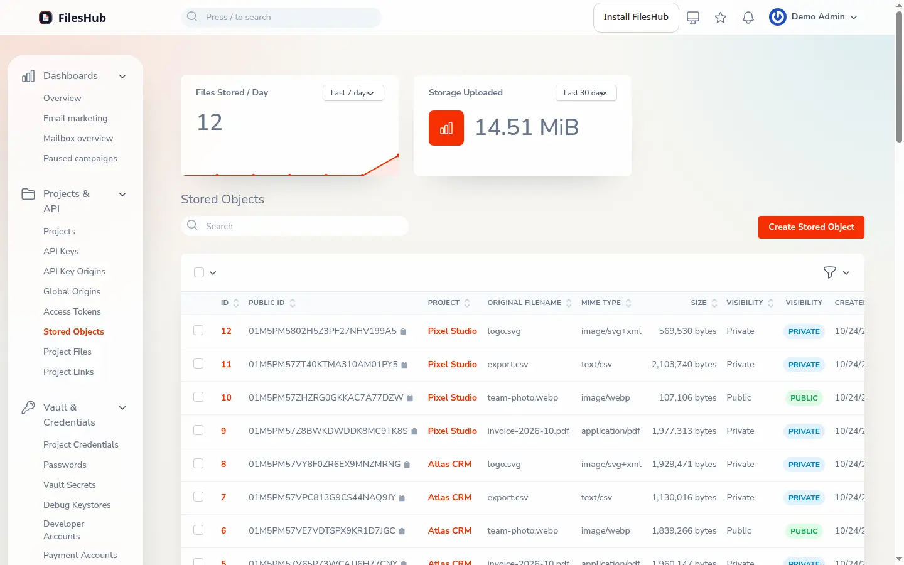The height and width of the screenshot is (565, 904).
Task: Copy public ID of row 7
Action: (x=402, y=498)
